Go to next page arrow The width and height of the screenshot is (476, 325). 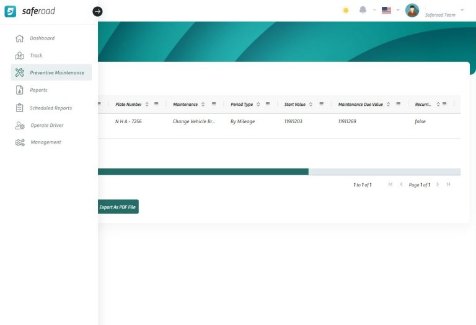pyautogui.click(x=438, y=184)
